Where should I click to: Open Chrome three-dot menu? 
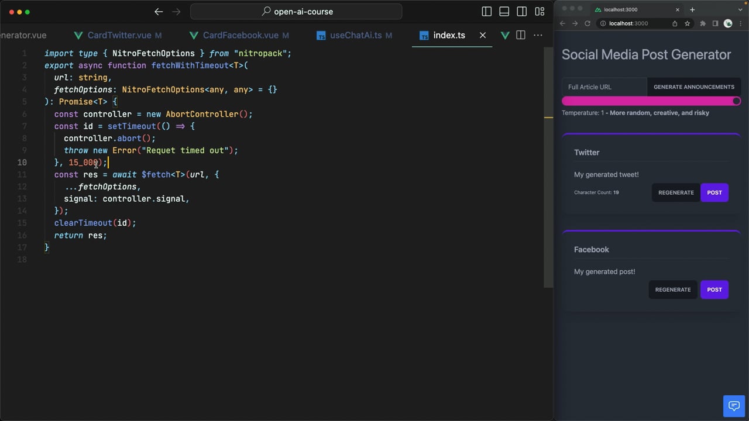point(741,23)
